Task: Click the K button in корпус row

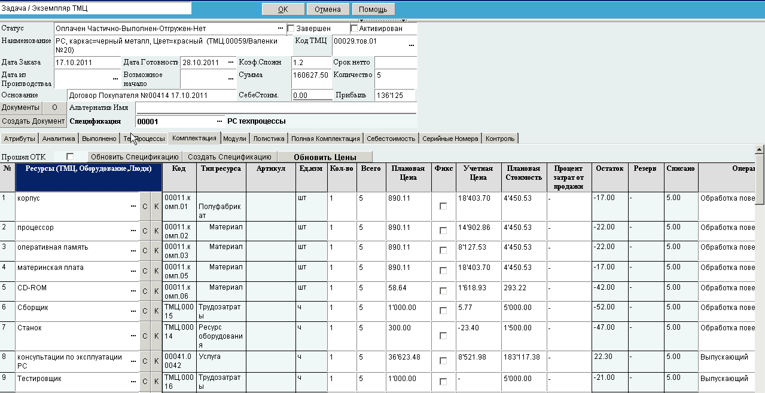Action: (157, 206)
